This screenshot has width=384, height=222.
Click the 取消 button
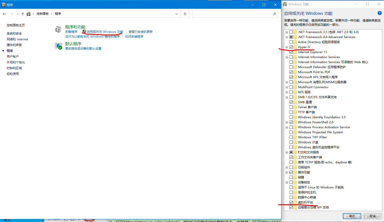(373, 216)
